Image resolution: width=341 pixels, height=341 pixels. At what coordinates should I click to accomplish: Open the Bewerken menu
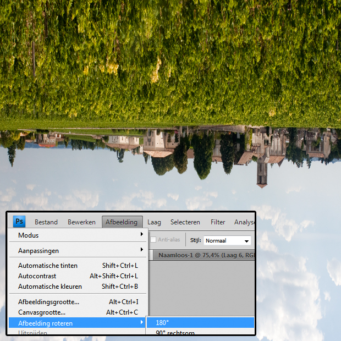click(x=81, y=222)
